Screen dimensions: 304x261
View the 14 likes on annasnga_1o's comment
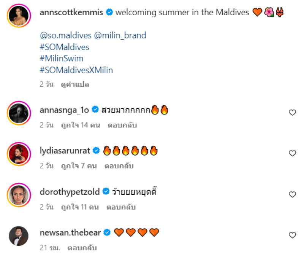(x=80, y=125)
